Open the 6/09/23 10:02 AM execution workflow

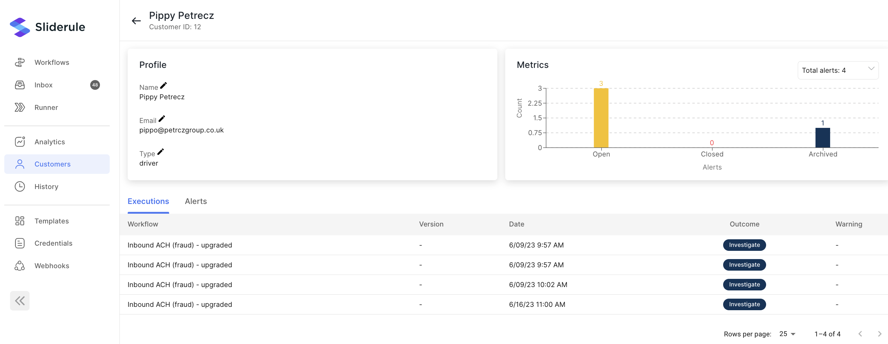click(179, 285)
